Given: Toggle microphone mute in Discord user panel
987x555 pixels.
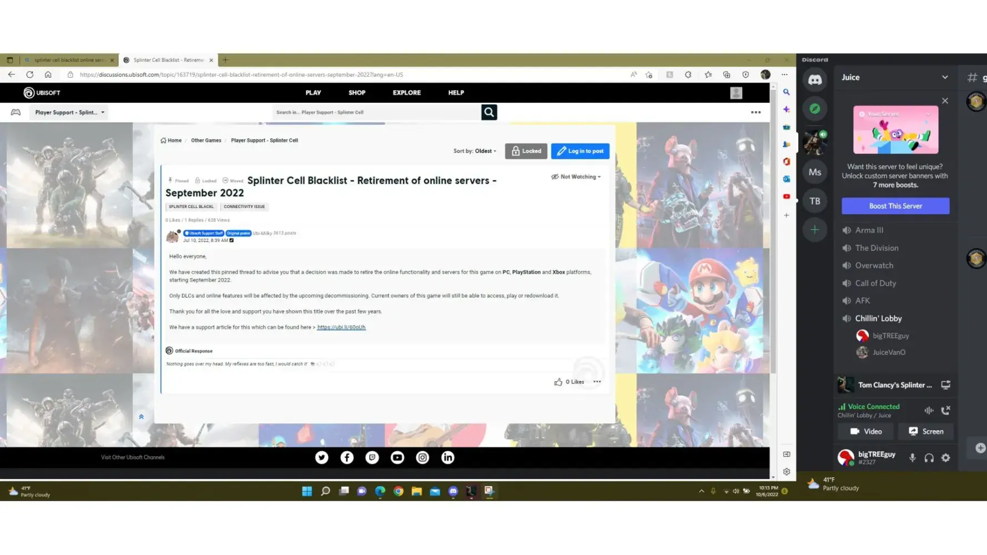Looking at the screenshot, I should tap(912, 458).
